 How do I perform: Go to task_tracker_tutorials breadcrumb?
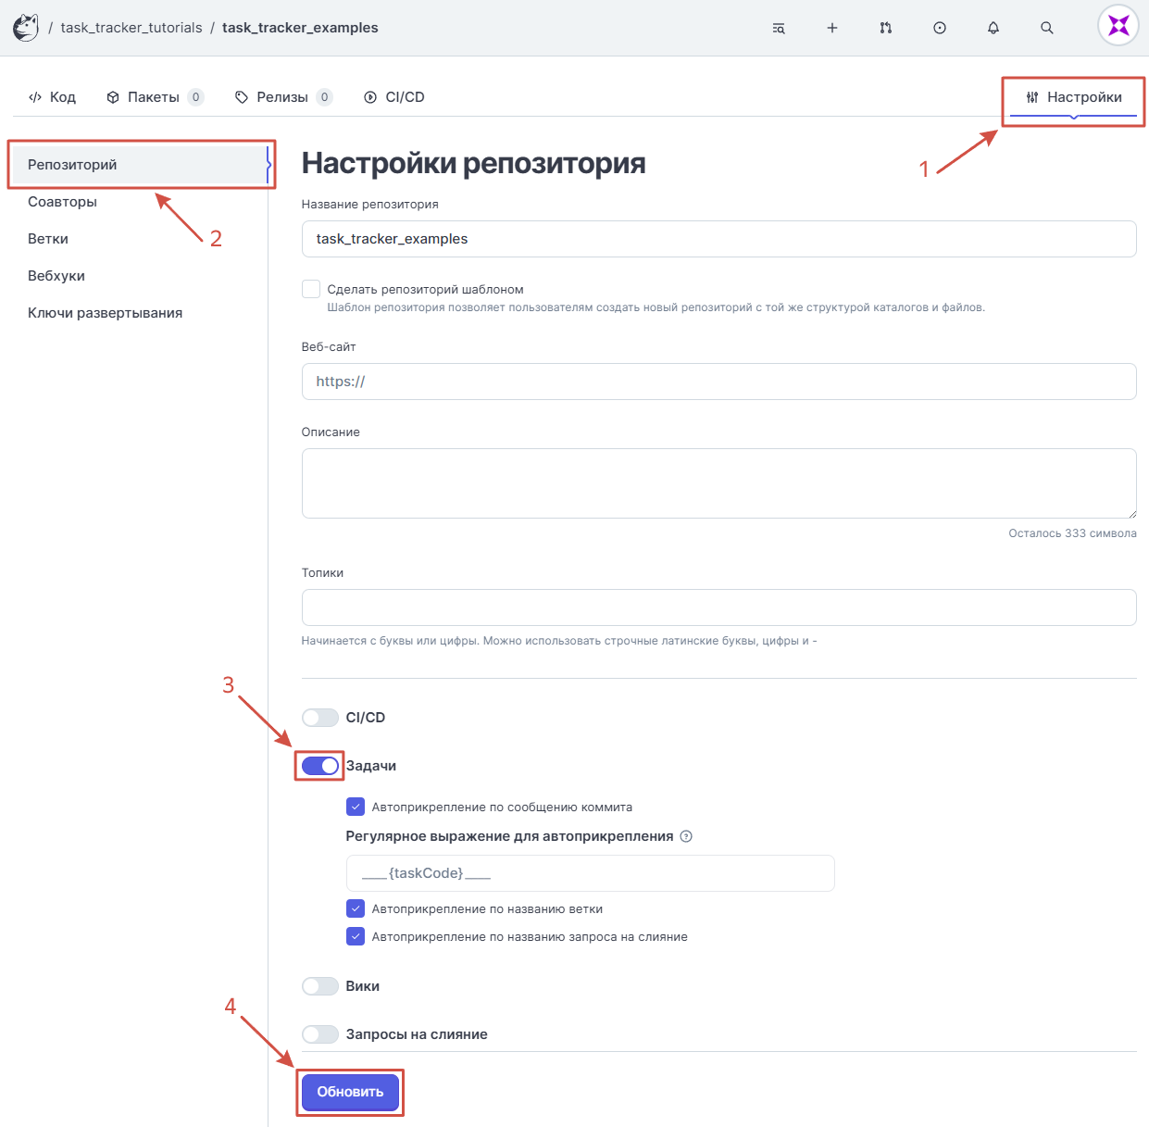131,28
